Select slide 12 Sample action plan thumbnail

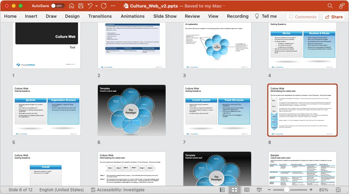(x=302, y=169)
